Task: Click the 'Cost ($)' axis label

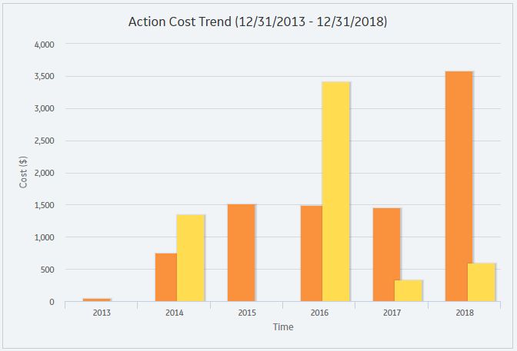Action: click(x=23, y=172)
